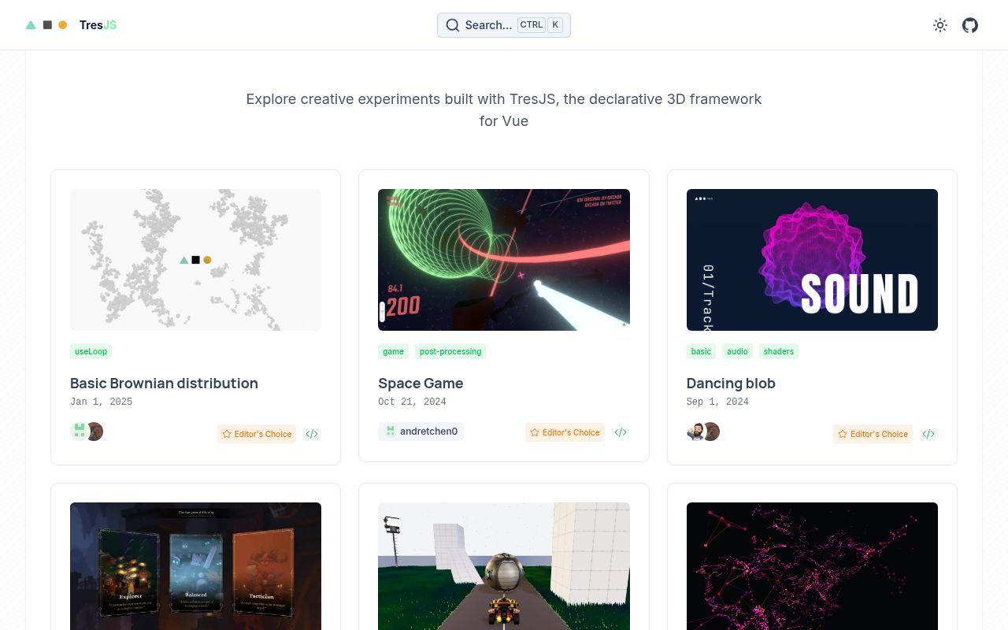Click the bearded author avatar on Dancing blob
Viewport: 1008px width, 630px height.
tap(695, 432)
